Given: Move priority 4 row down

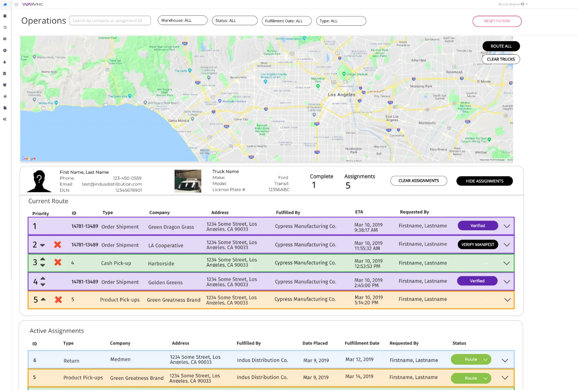Looking at the screenshot, I should click(x=43, y=284).
